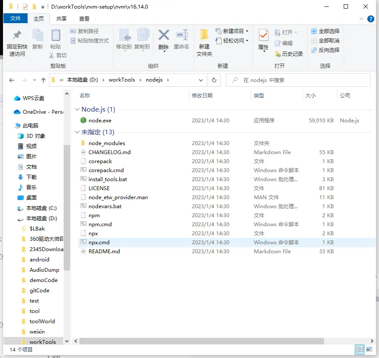Click the Rename icon in ribbon
The width and height of the screenshot is (379, 358).
point(182,36)
